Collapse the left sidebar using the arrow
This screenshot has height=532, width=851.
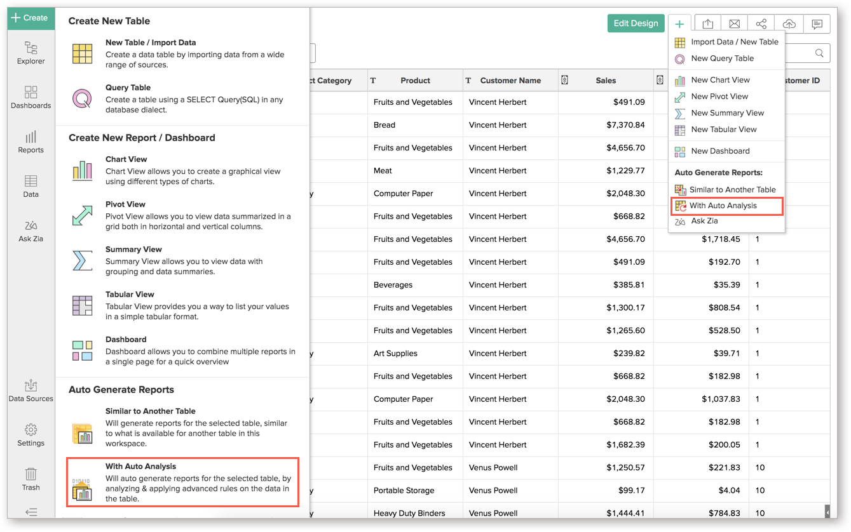coord(31,513)
